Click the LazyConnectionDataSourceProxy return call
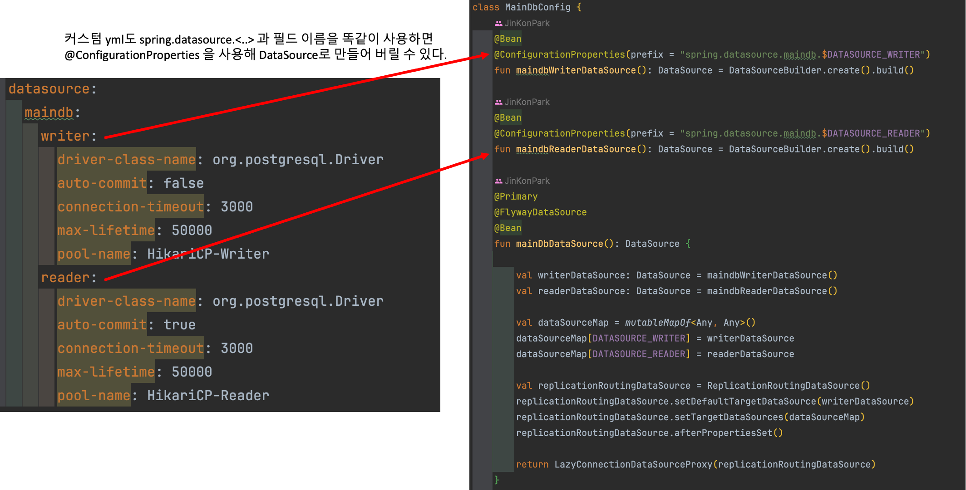Screen dimensions: 966x490 [633, 465]
